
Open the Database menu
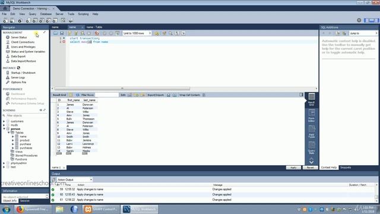point(46,14)
